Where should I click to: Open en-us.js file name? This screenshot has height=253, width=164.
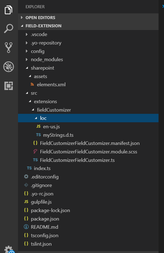click(x=52, y=127)
